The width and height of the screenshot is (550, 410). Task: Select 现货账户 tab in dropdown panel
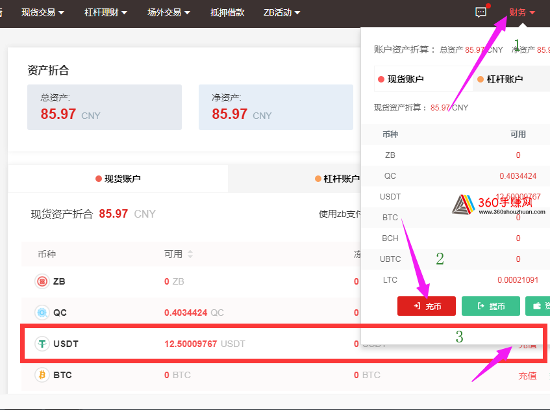[x=423, y=79]
